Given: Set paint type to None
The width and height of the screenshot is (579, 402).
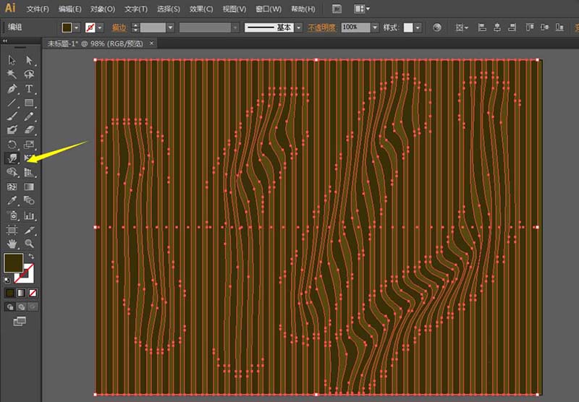Looking at the screenshot, I should (33, 293).
